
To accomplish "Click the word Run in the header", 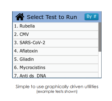I will 72,17.
